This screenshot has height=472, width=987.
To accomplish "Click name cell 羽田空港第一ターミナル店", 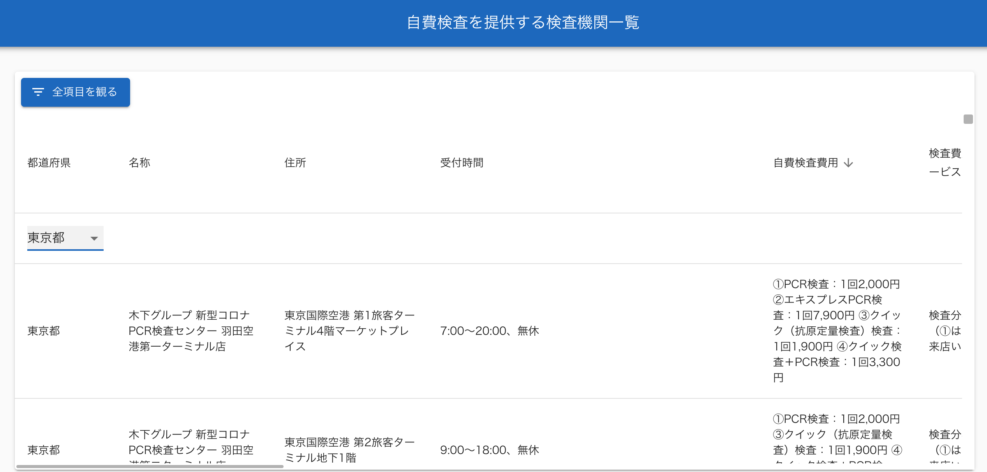I will (x=191, y=331).
